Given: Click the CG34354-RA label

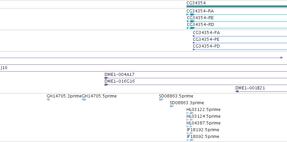Looking at the screenshot, I should [x=200, y=11].
